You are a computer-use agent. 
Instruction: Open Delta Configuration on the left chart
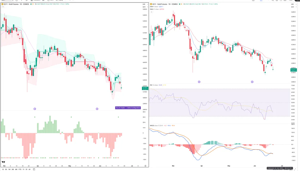tap(134, 108)
